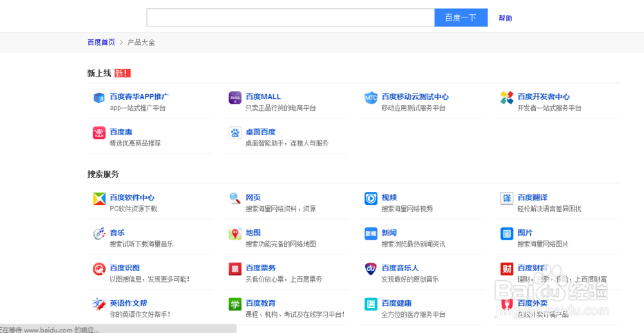Click the green 百度教育 学 icon

[x=235, y=304]
